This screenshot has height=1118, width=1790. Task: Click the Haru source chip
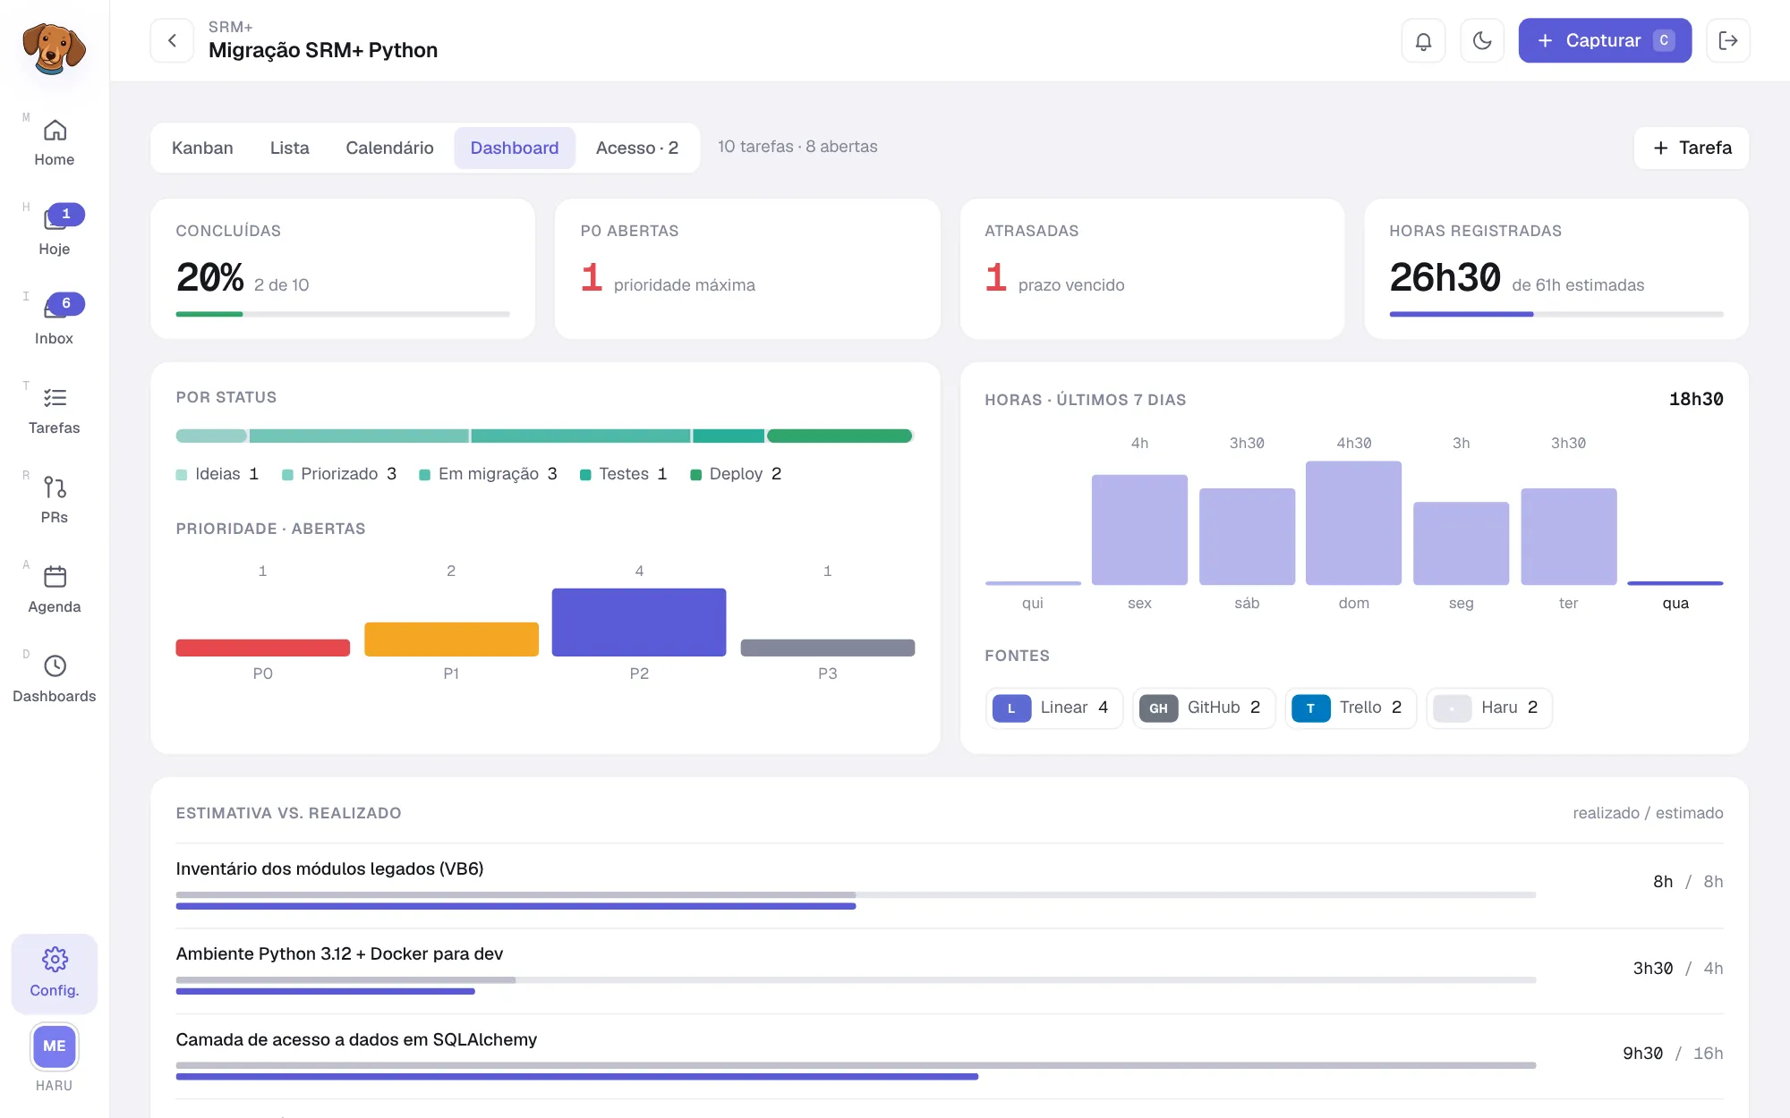tap(1489, 707)
